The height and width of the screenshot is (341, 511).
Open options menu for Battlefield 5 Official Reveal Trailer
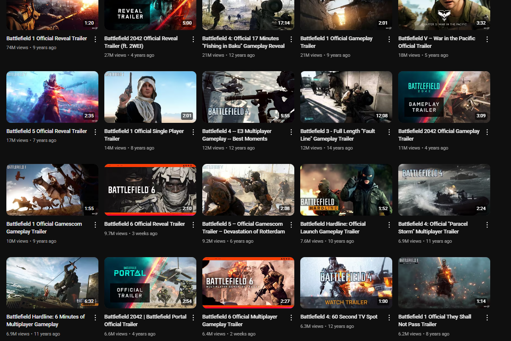(x=95, y=132)
